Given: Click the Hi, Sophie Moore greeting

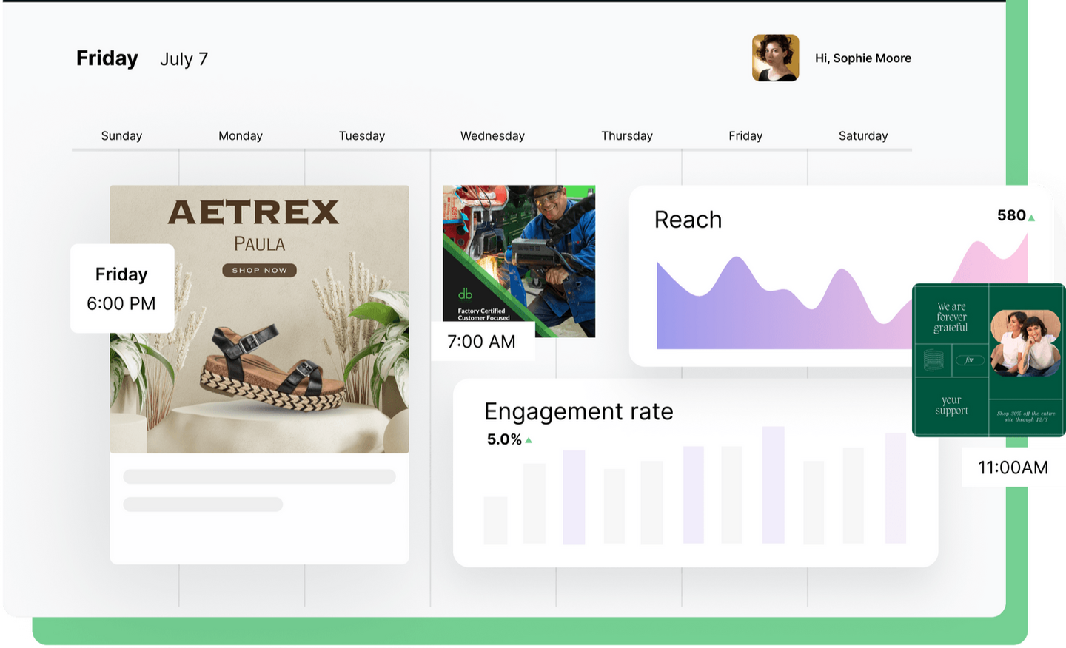Looking at the screenshot, I should pyautogui.click(x=863, y=58).
